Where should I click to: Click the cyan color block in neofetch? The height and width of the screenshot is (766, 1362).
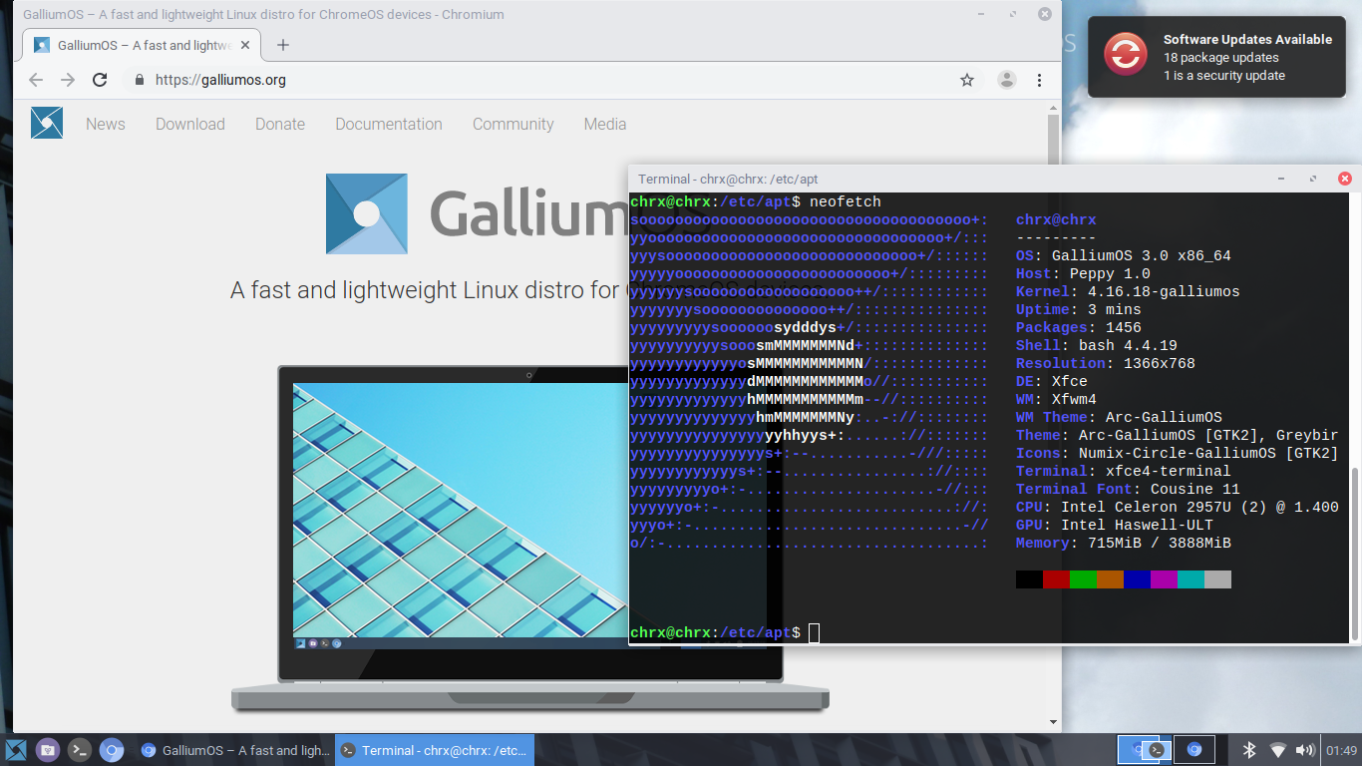tap(1191, 579)
